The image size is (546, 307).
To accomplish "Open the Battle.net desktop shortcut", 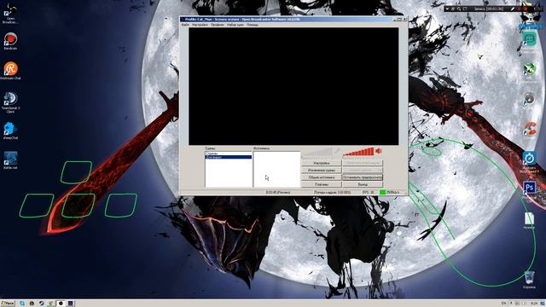I will click(x=10, y=160).
